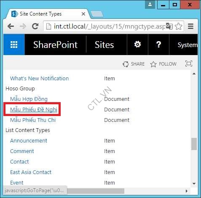The height and width of the screenshot is (198, 201).
Task: Open the Event content type
Action: (x=17, y=183)
